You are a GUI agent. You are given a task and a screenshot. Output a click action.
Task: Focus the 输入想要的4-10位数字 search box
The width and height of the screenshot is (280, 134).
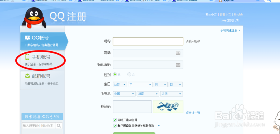pos(39,126)
